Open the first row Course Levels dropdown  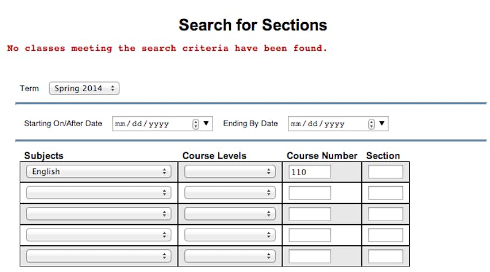(230, 172)
